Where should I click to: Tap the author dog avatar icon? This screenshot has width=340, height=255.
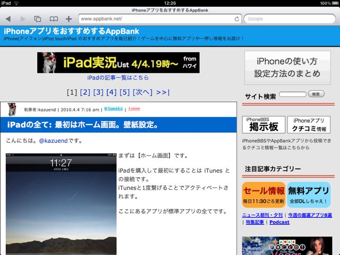tap(12, 109)
